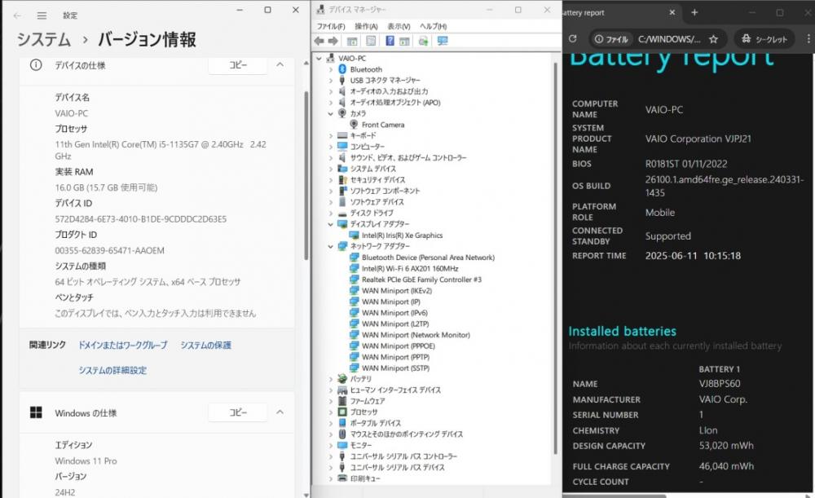Select Intel(R) Wi-Fi 6 AX201 160MHz
815x498 pixels.
pyautogui.click(x=410, y=269)
